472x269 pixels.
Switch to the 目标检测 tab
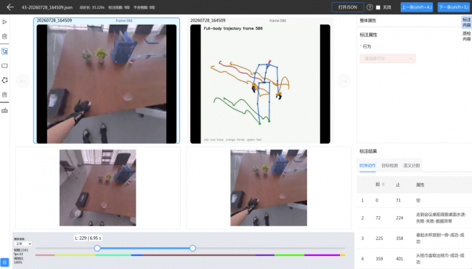coord(389,165)
